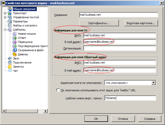Click the Подключение computer icon
Image resolution: width=165 pixels, height=125 pixels.
click(10, 62)
